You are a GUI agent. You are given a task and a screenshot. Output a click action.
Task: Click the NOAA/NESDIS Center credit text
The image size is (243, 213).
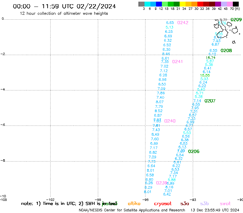132,210
